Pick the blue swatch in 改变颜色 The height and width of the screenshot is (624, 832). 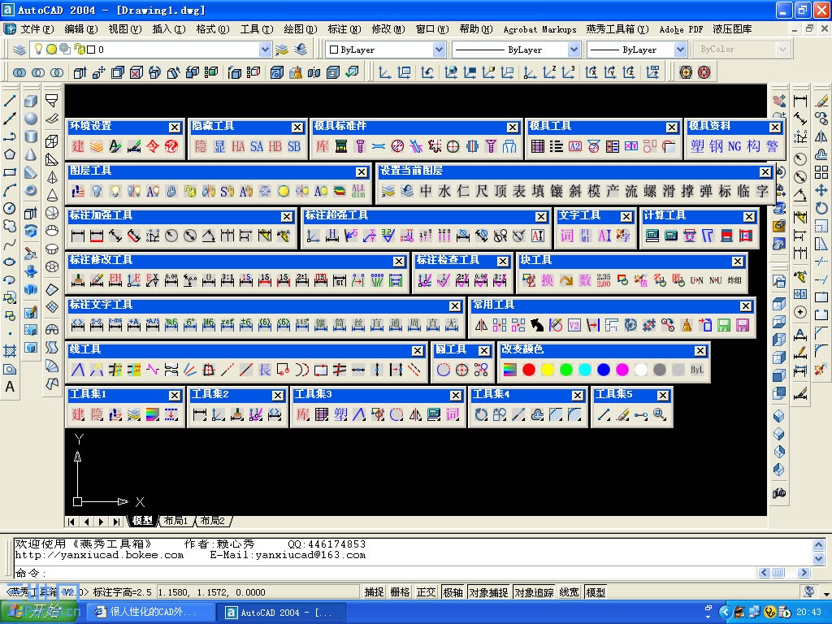(x=604, y=370)
